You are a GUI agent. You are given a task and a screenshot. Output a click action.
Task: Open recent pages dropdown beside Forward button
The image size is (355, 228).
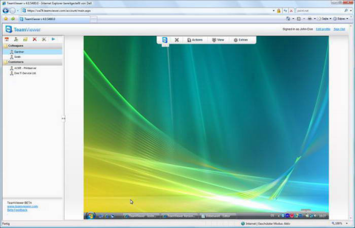pyautogui.click(x=18, y=11)
